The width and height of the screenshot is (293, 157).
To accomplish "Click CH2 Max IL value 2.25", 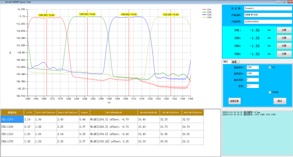I will tap(68, 127).
